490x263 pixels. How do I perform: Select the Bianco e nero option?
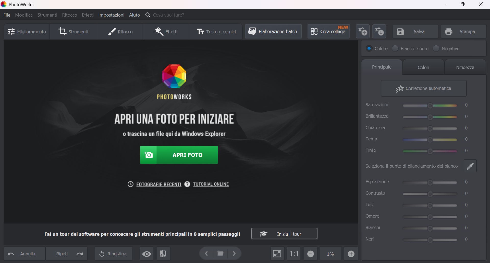coord(395,48)
